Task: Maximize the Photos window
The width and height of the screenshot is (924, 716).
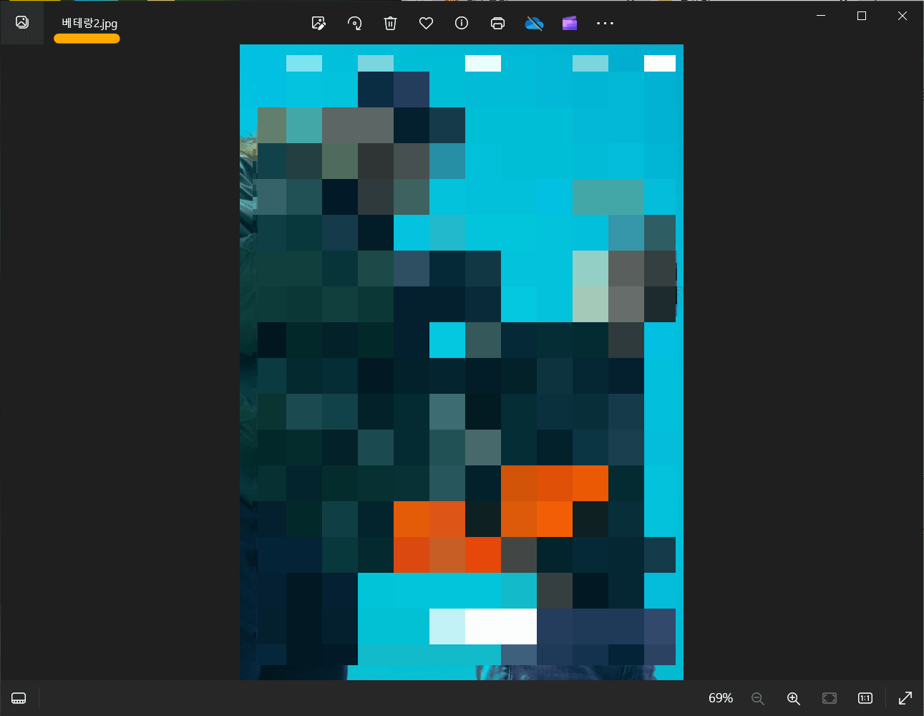Action: point(862,16)
